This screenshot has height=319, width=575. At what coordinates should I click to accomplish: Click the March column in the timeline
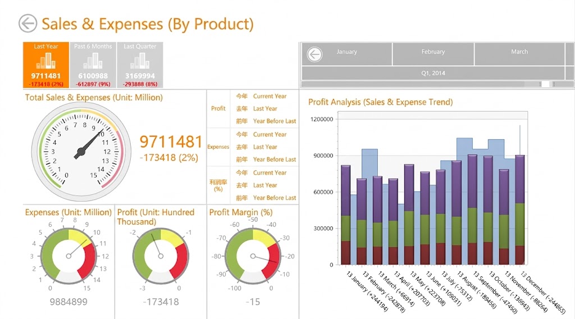519,54
